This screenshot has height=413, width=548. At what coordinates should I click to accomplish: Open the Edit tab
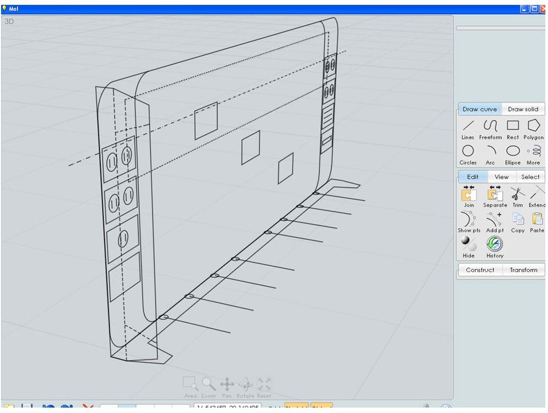(x=472, y=177)
